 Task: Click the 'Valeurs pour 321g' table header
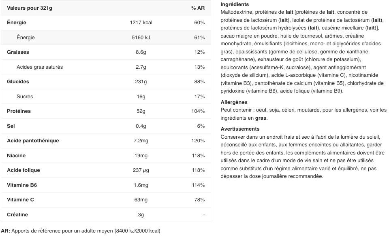pyautogui.click(x=30, y=8)
